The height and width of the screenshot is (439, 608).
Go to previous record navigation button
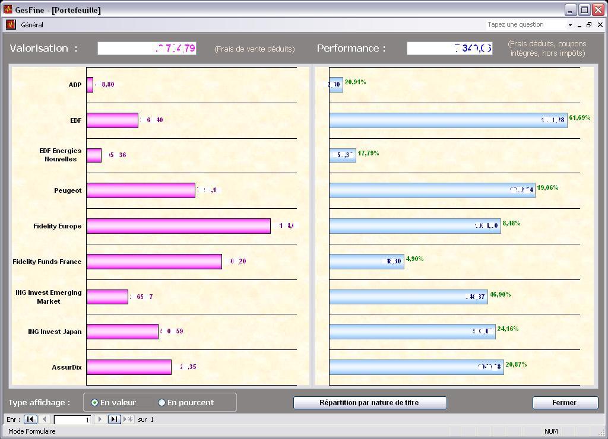coord(45,419)
